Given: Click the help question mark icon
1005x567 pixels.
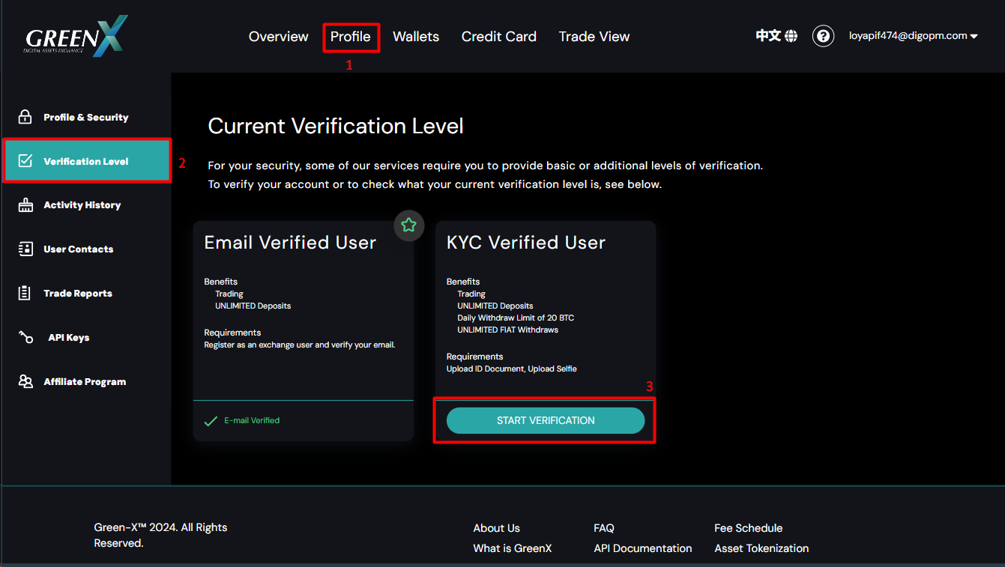Looking at the screenshot, I should coord(823,36).
